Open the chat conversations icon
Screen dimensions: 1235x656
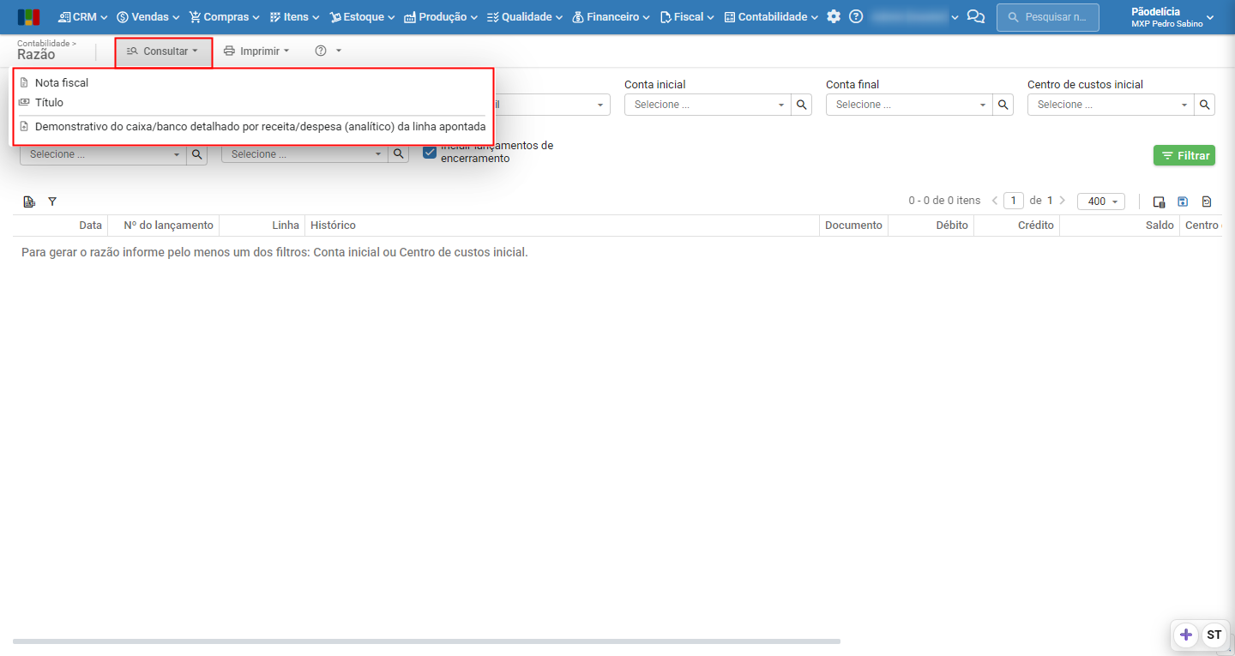tap(975, 17)
